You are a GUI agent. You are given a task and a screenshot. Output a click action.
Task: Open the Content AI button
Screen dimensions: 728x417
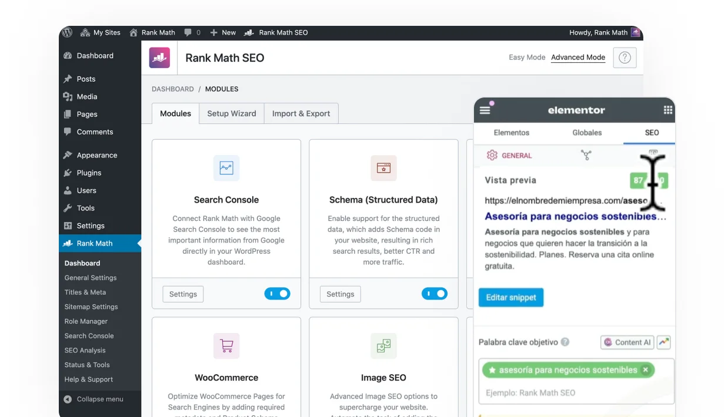[x=627, y=342]
